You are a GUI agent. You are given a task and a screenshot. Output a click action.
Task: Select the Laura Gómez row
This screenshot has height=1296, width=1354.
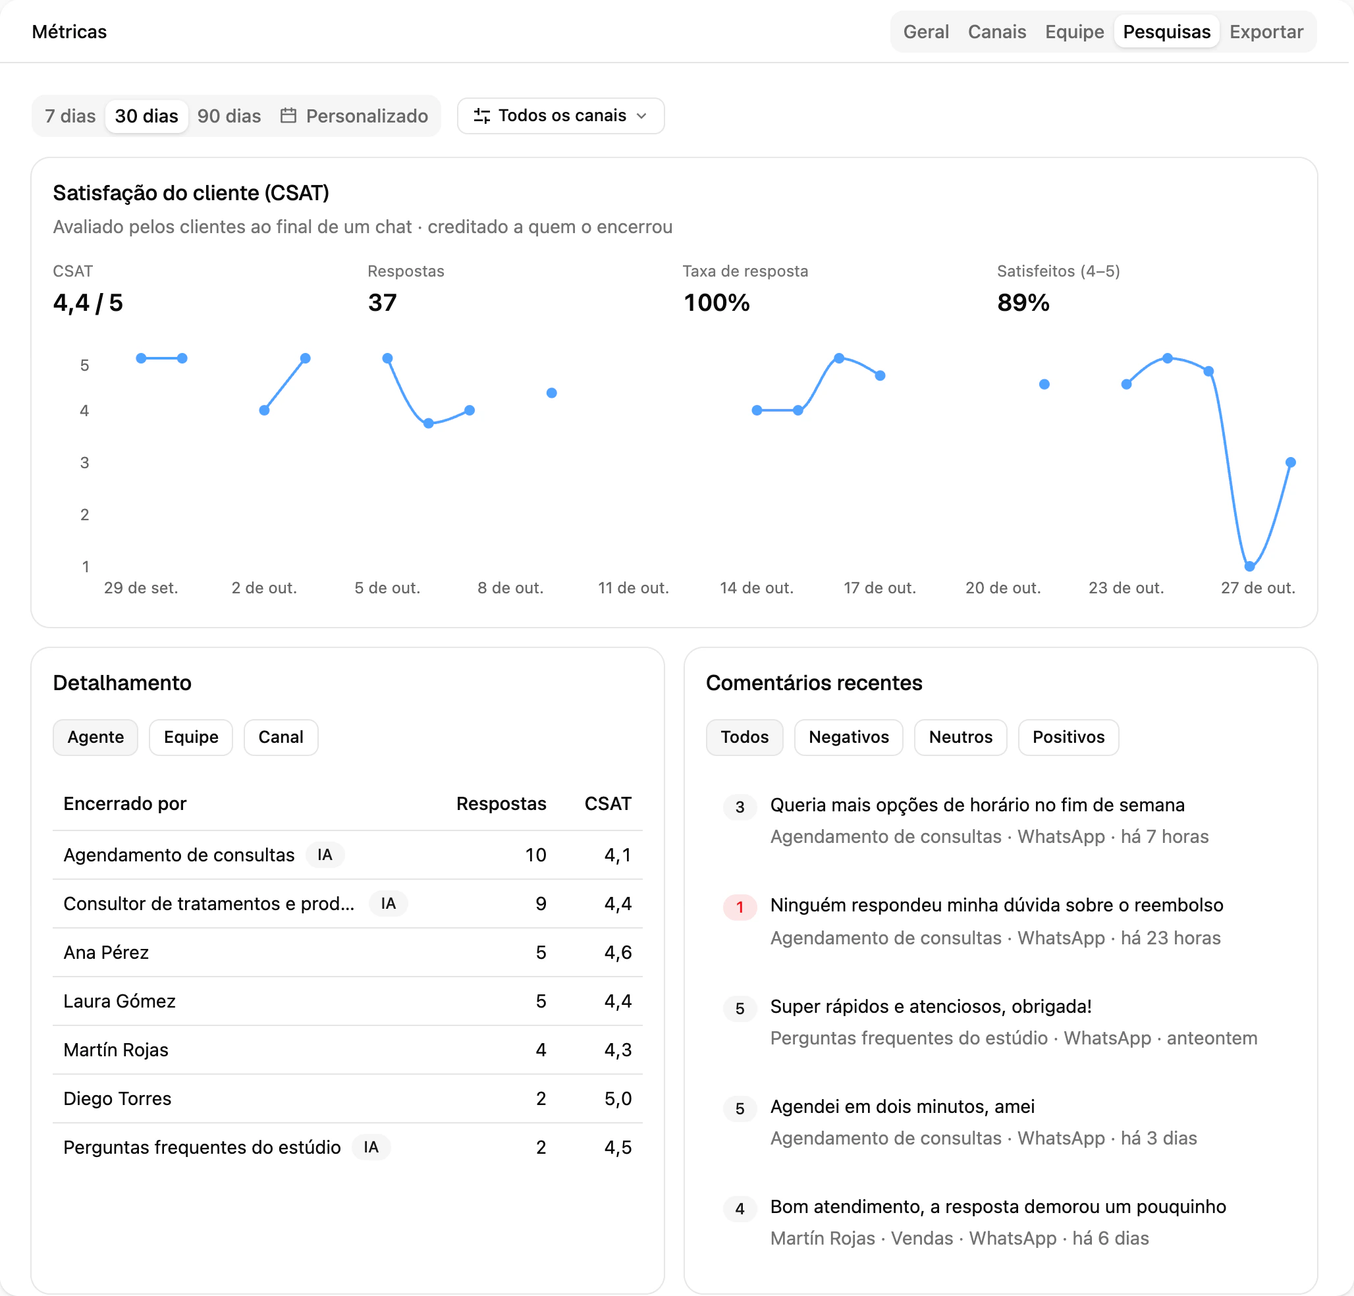[348, 1001]
